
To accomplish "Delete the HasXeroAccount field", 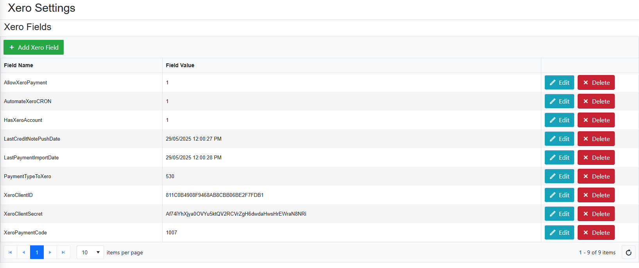I will point(596,120).
